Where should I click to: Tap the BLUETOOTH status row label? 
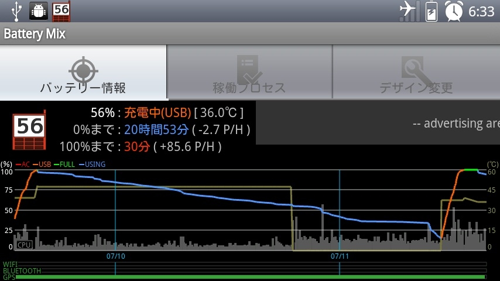tap(22, 271)
